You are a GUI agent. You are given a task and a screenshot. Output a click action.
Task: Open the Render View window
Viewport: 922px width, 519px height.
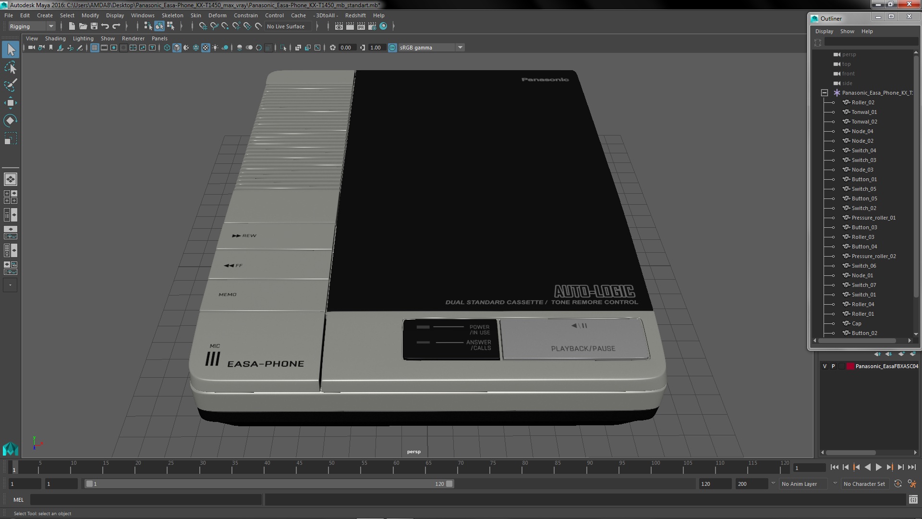tap(339, 26)
